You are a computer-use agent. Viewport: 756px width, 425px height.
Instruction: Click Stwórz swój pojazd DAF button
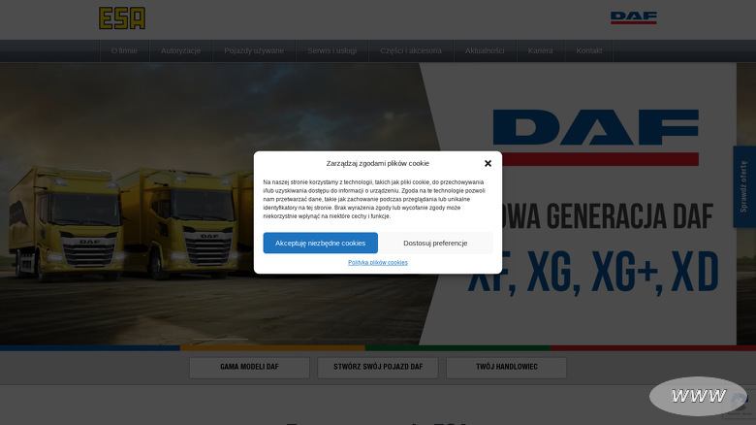pyautogui.click(x=378, y=368)
